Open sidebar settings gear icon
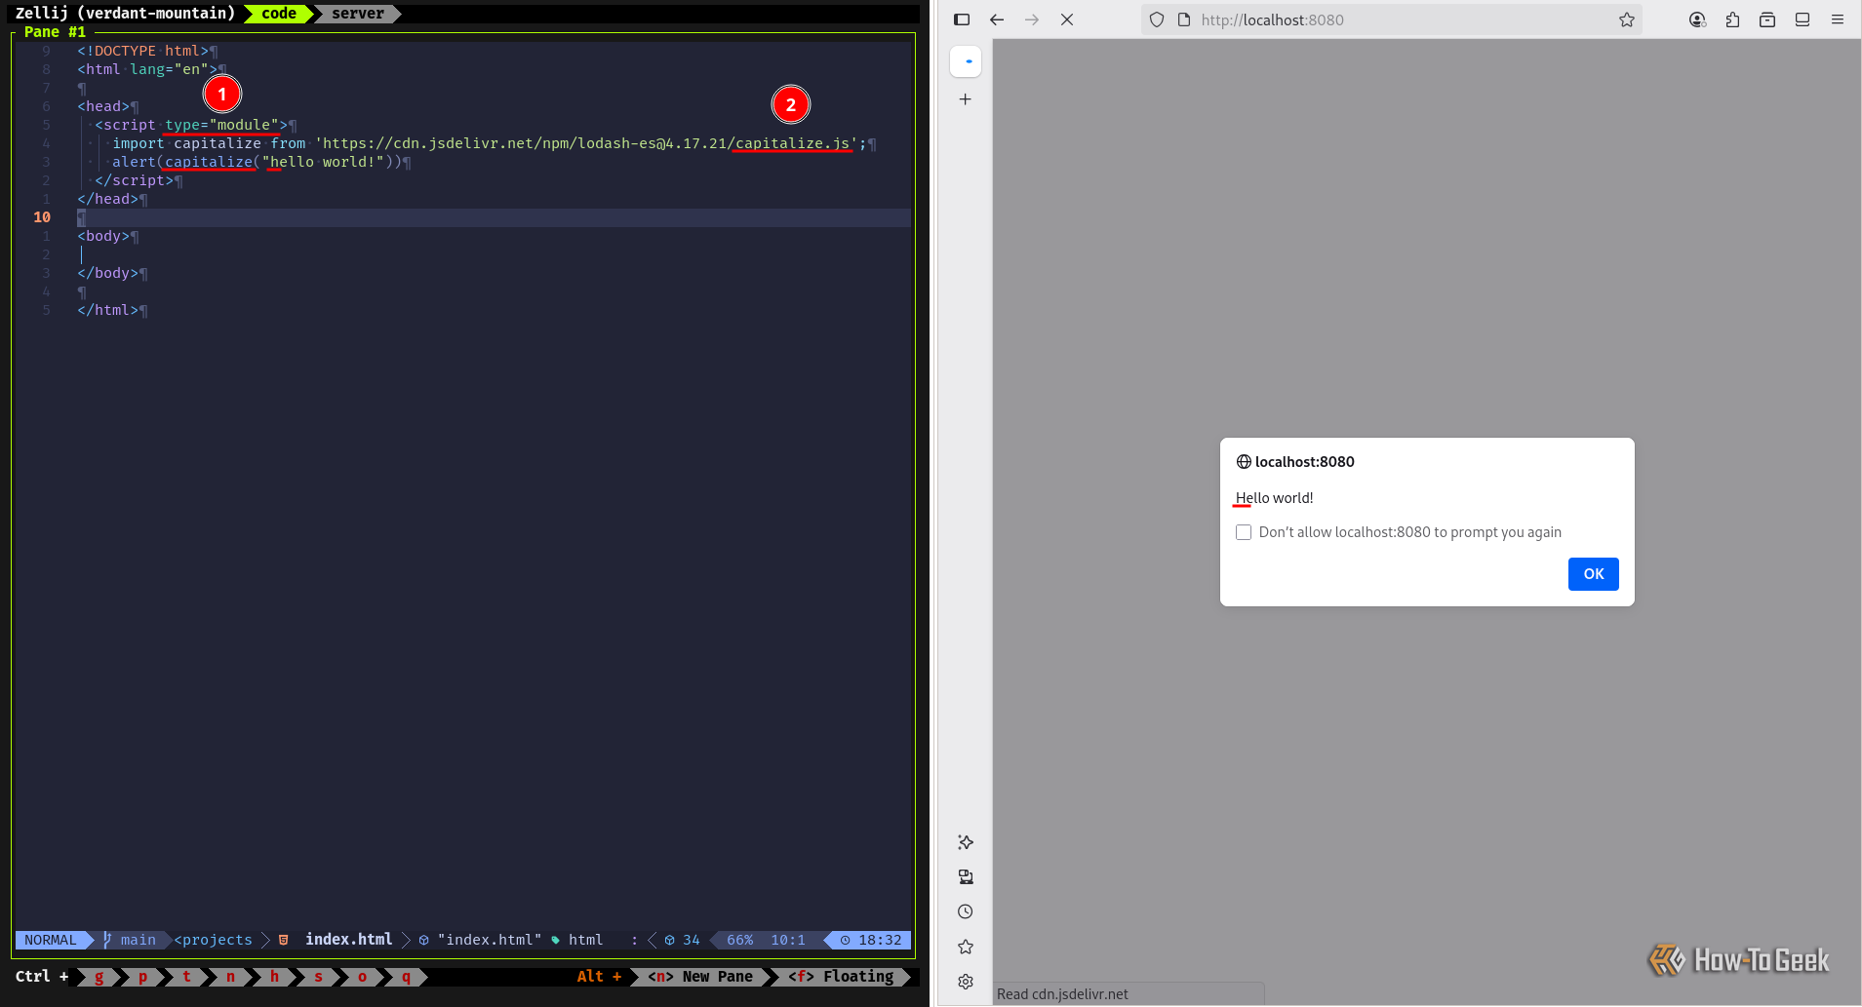This screenshot has width=1862, height=1007. [966, 982]
